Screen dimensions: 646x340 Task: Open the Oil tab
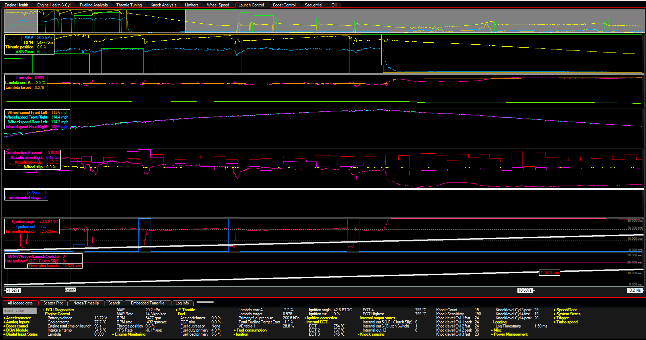tap(334, 5)
